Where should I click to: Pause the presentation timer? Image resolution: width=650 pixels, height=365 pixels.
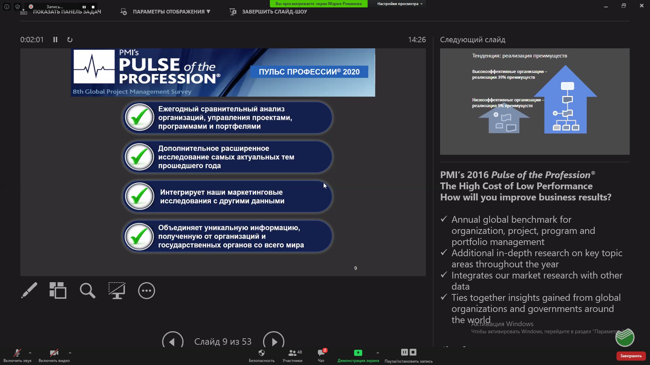tap(55, 40)
